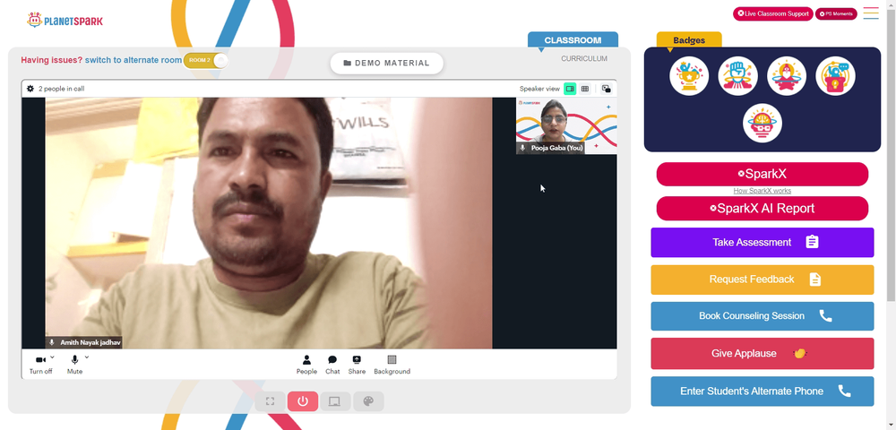Click the SparkX button
Screen dimensions: 896x430
coord(762,174)
